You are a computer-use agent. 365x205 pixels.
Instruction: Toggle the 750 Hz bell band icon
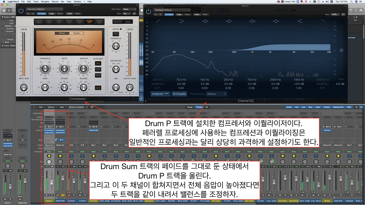click(x=252, y=21)
